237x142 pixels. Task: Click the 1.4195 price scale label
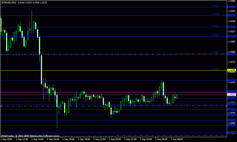232,113
